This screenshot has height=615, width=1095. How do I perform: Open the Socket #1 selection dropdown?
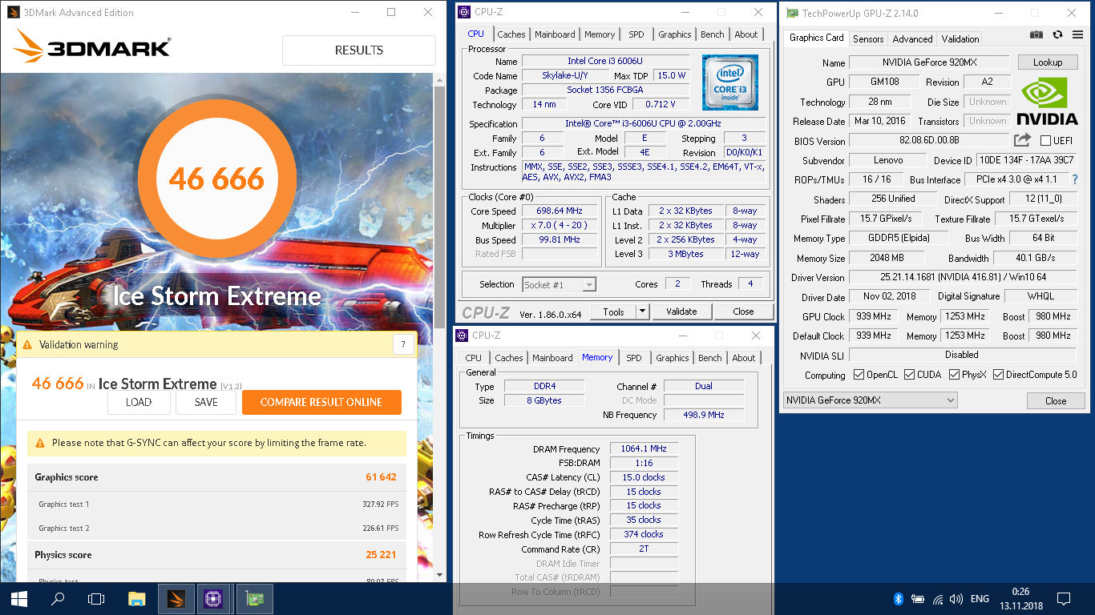[559, 284]
